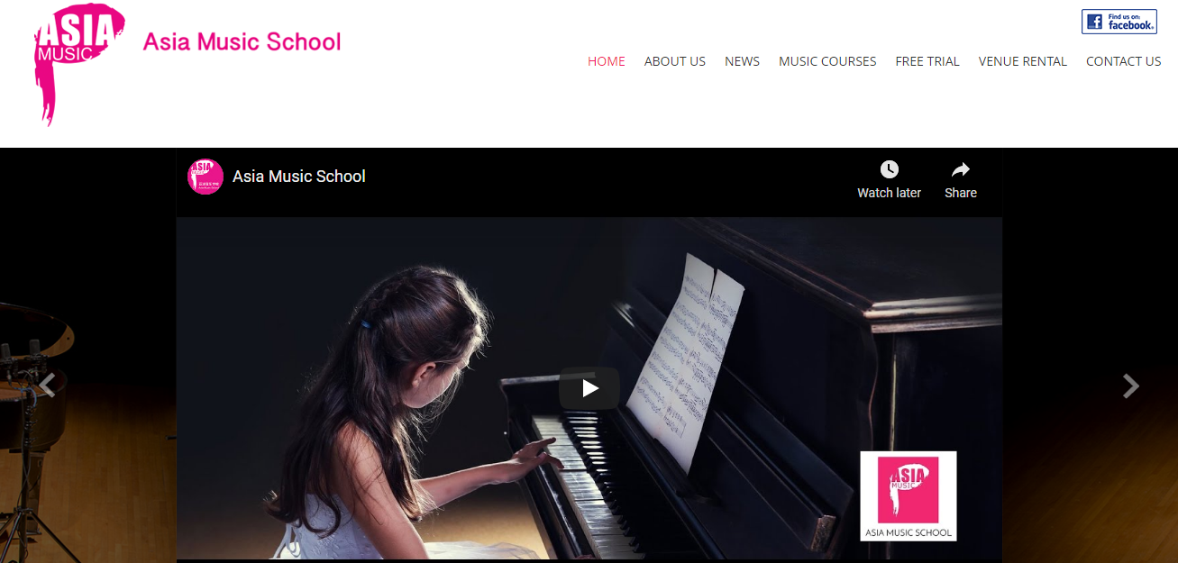This screenshot has height=563, width=1178.
Task: Advance slider with the right chevron arrow
Action: (1130, 386)
